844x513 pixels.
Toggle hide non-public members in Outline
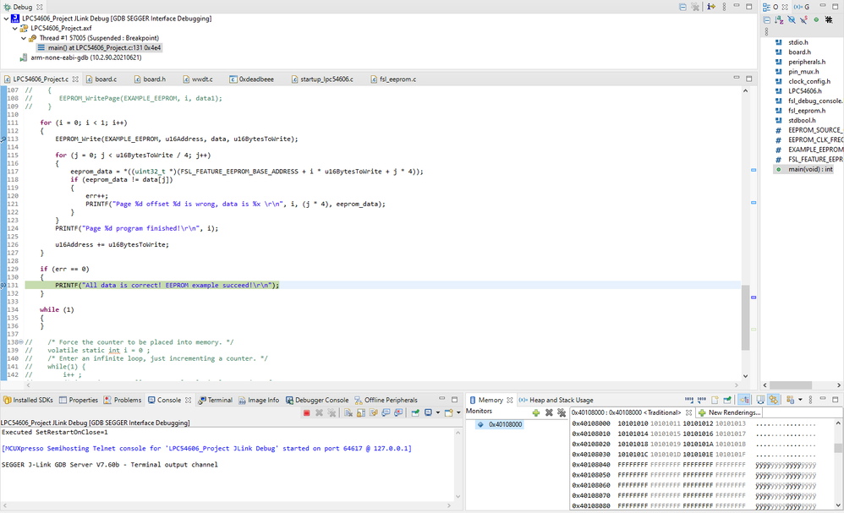816,20
